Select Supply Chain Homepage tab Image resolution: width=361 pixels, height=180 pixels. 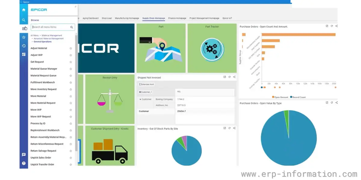click(154, 18)
